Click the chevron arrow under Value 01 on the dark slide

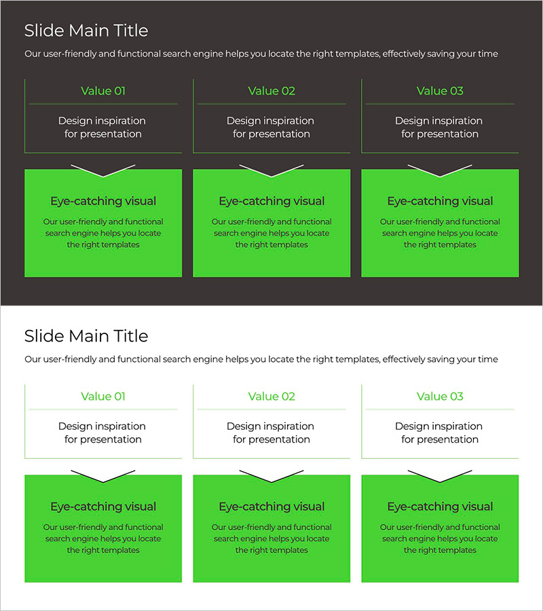(x=103, y=171)
